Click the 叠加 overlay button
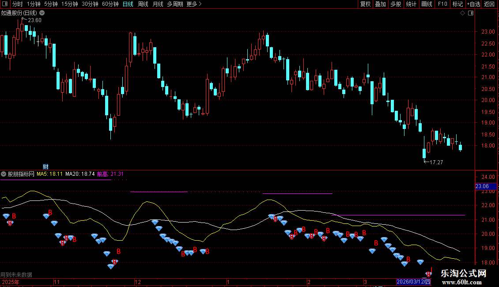The image size is (499, 287). coord(380,4)
